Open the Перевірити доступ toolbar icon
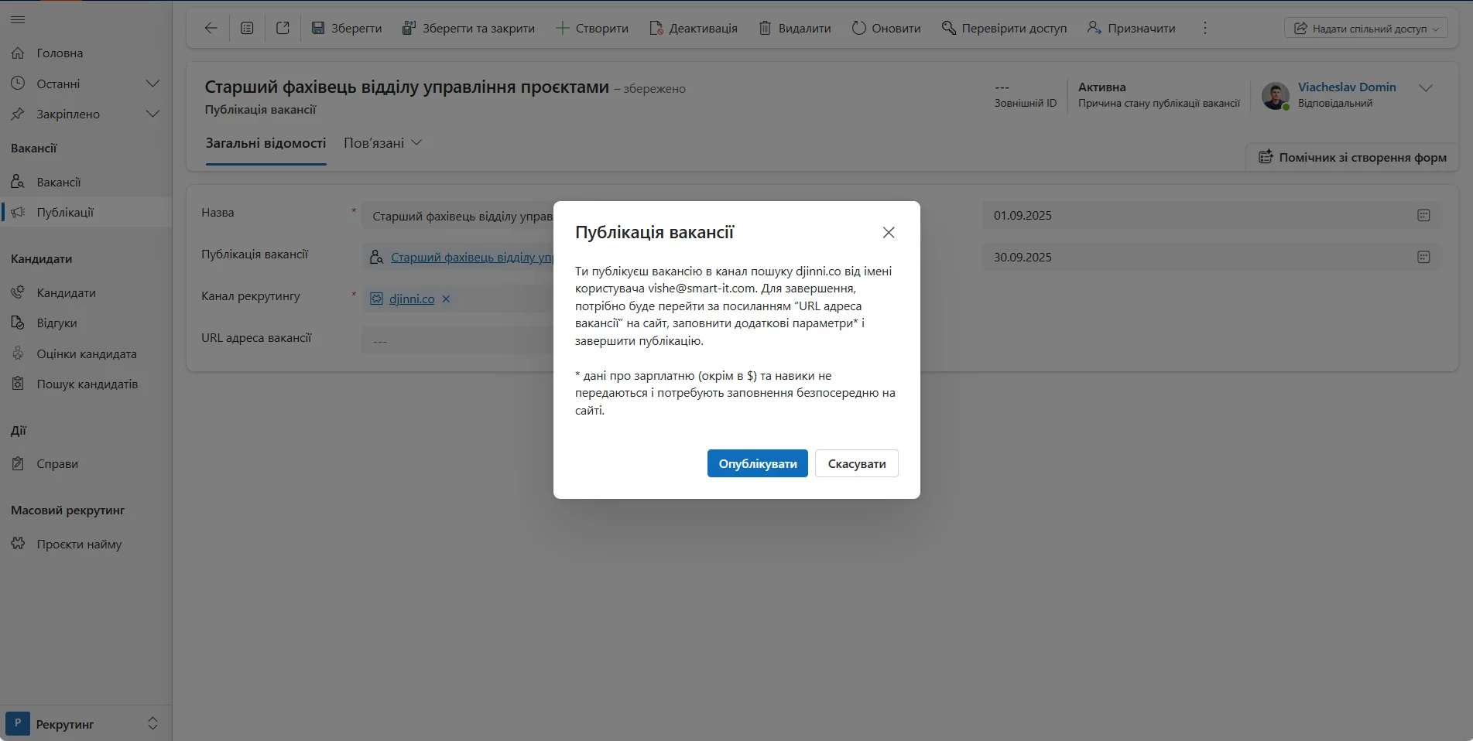The image size is (1473, 741). pyautogui.click(x=949, y=28)
